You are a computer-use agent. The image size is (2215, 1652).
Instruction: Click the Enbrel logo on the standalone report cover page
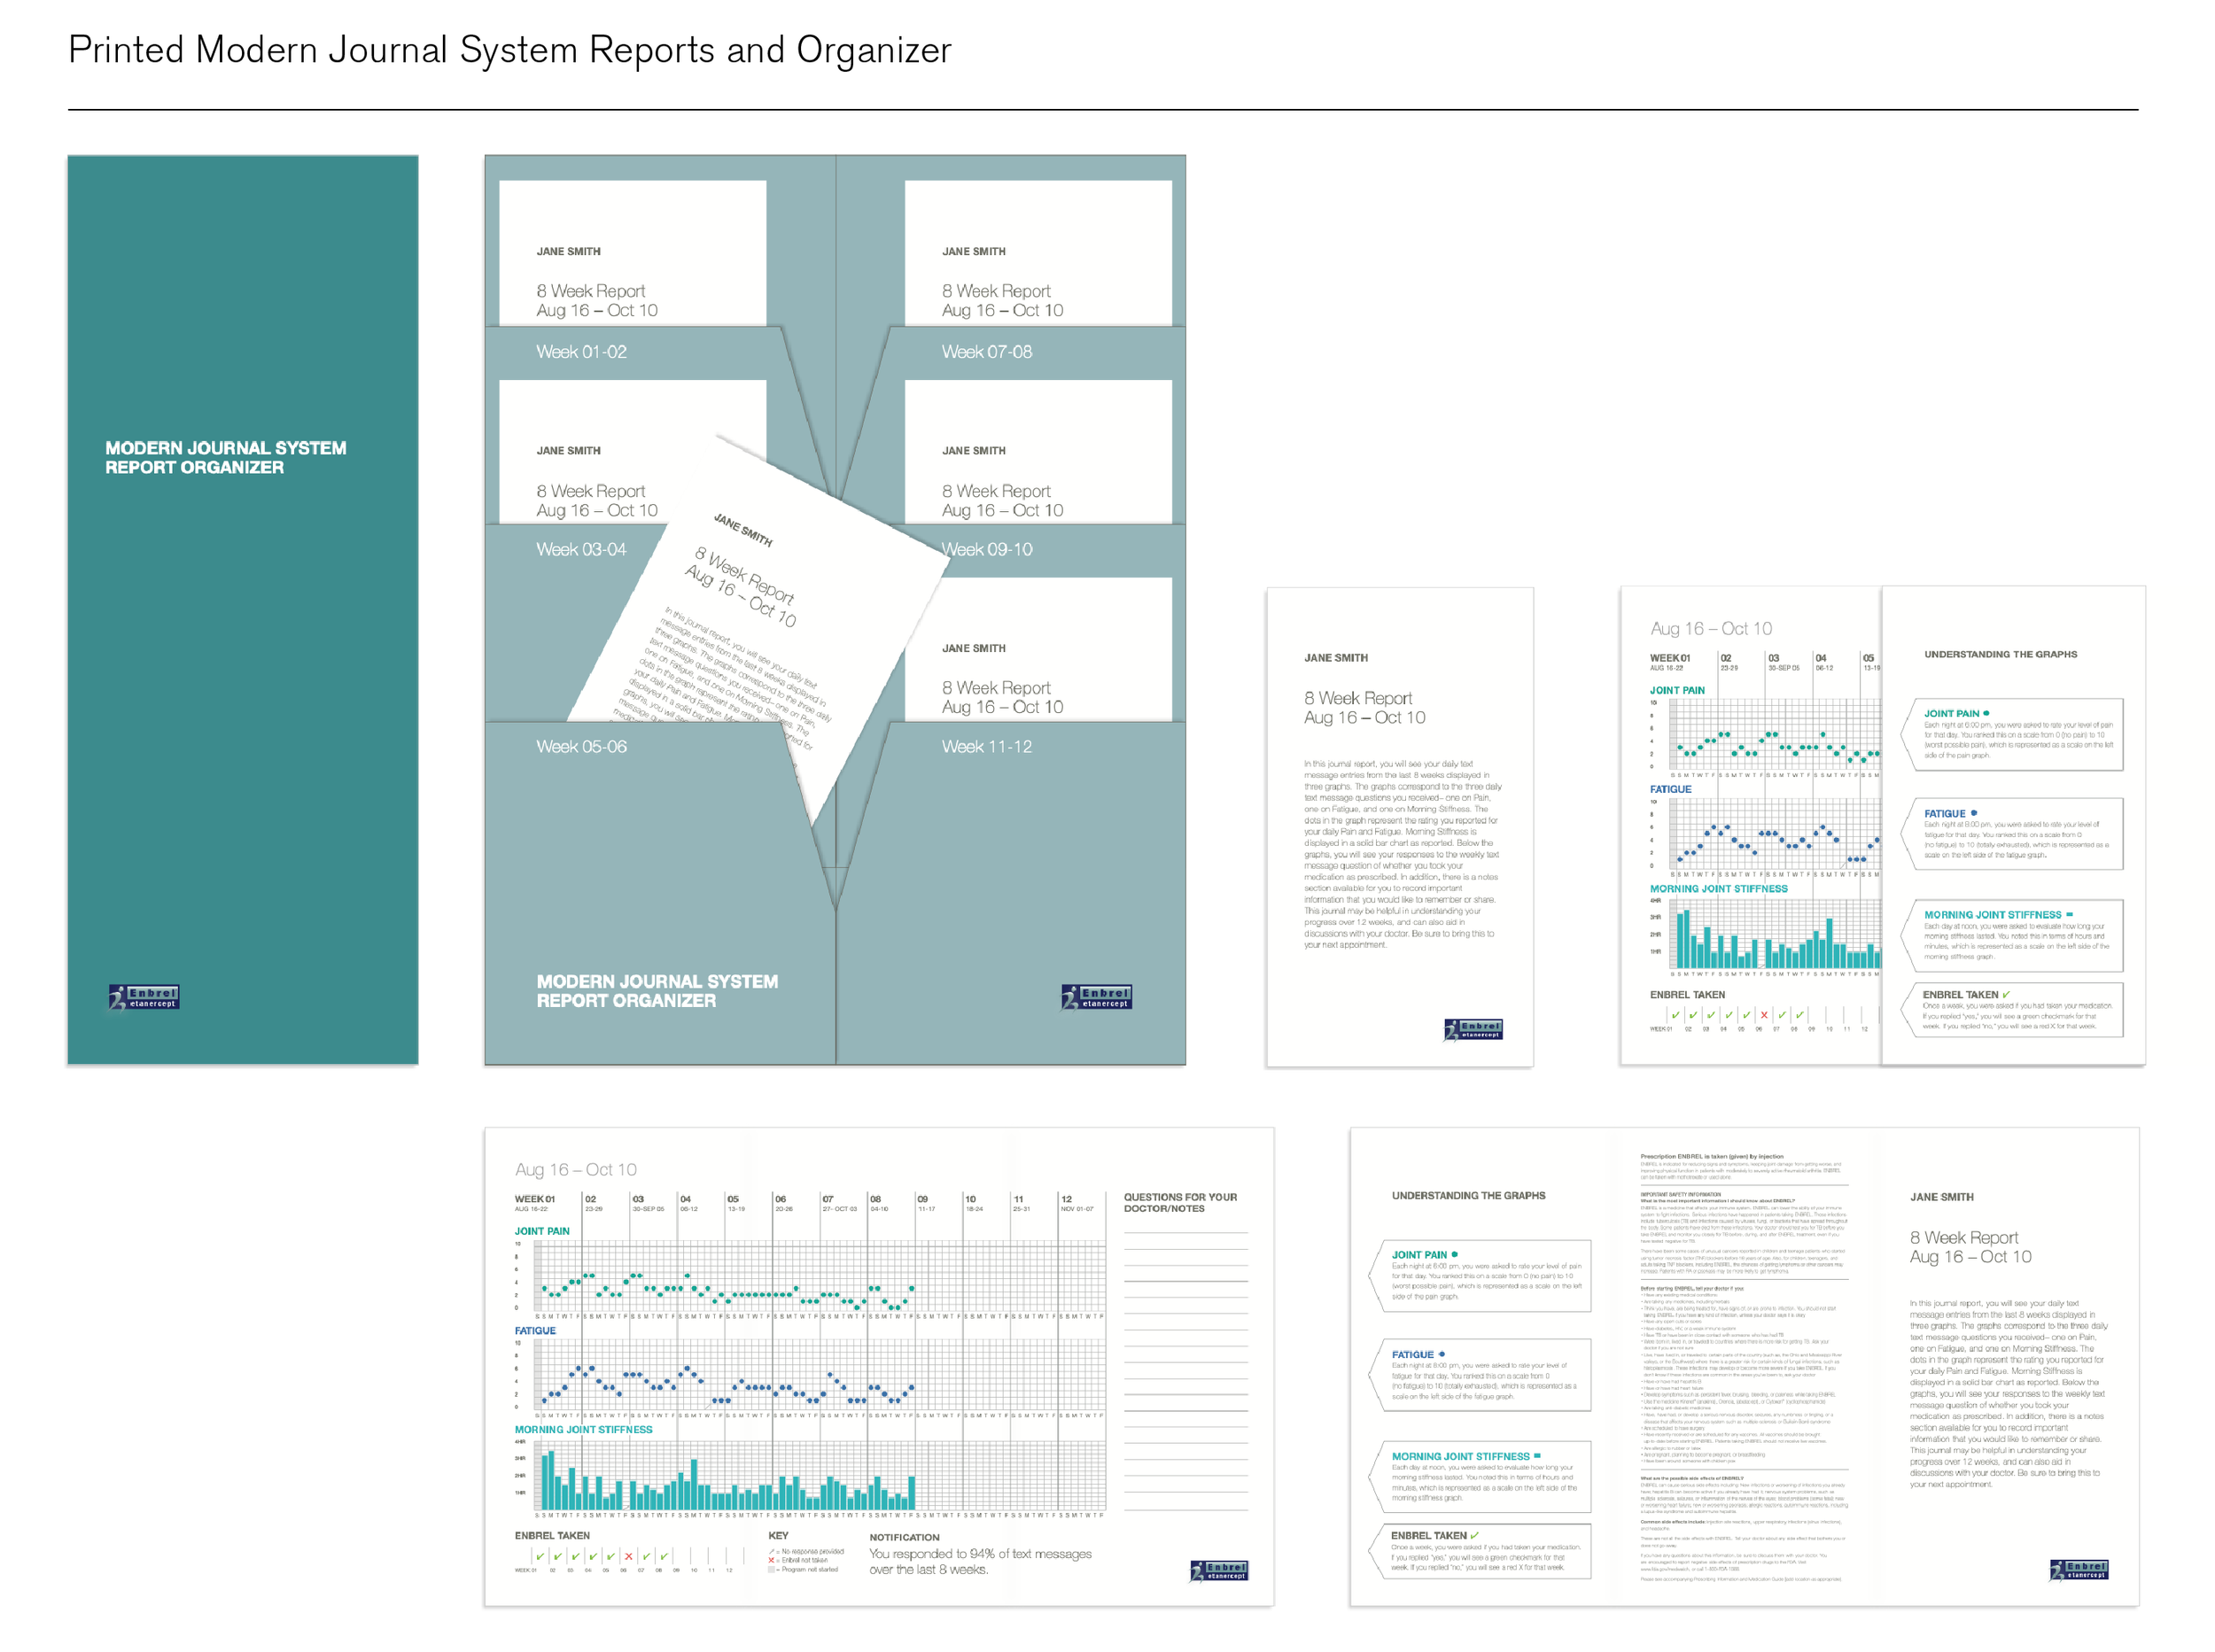(1473, 1029)
